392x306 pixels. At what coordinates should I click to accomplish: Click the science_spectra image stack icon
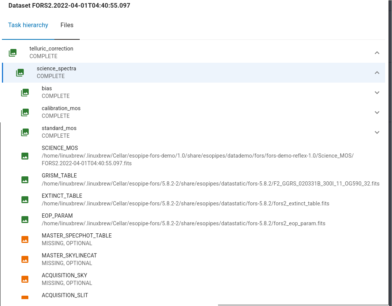(x=20, y=73)
